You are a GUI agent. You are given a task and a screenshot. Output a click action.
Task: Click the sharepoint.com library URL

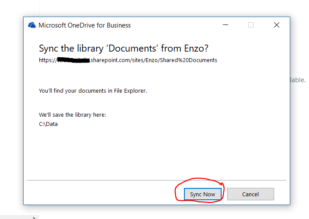coord(153,60)
